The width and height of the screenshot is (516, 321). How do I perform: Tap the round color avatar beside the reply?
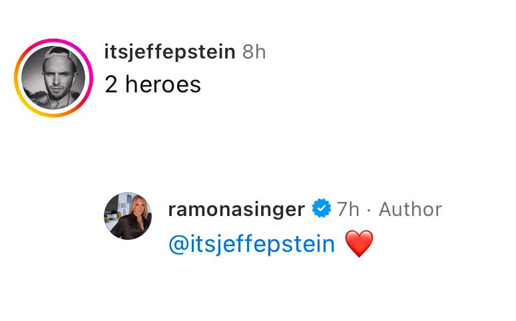click(x=128, y=215)
